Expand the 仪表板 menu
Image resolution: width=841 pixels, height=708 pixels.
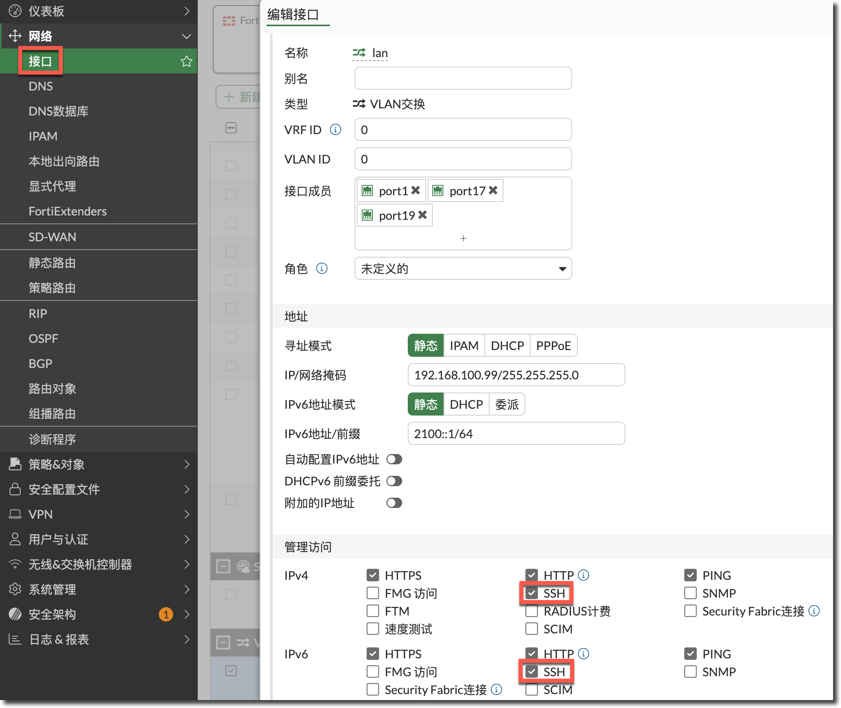coord(186,11)
